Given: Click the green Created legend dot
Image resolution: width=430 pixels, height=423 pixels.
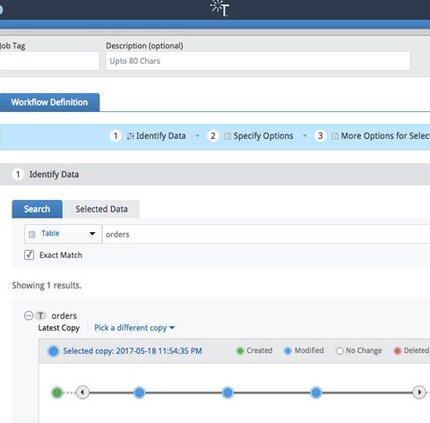Looking at the screenshot, I should tap(240, 350).
